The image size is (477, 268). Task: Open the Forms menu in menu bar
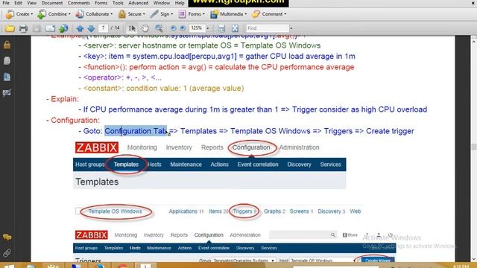coord(101,3)
